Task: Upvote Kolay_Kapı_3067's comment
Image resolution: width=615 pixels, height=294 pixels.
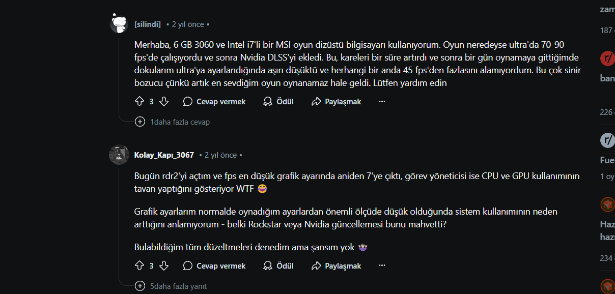Action: pos(139,266)
